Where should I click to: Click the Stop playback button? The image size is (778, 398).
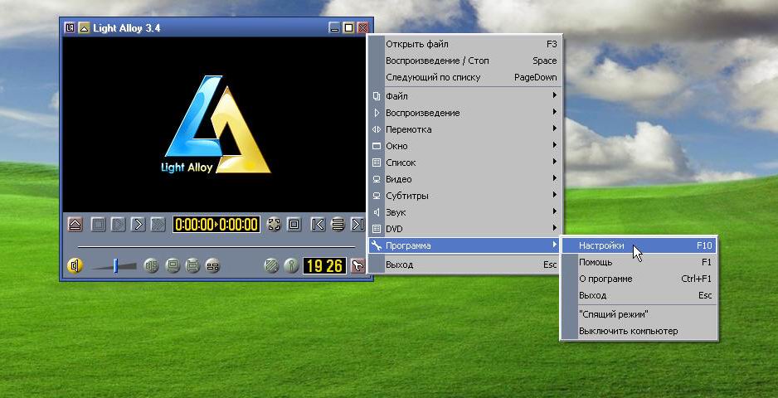pyautogui.click(x=98, y=225)
